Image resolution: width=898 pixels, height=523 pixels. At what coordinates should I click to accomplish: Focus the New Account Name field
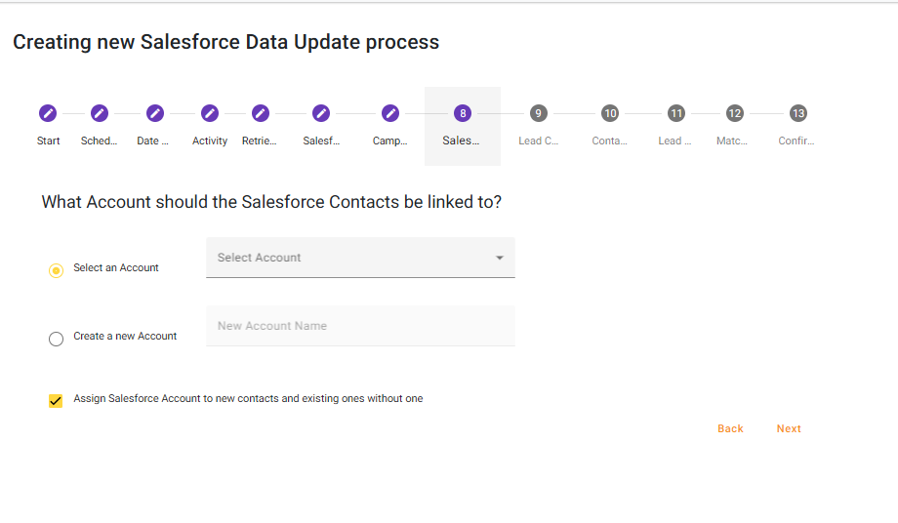coord(360,326)
